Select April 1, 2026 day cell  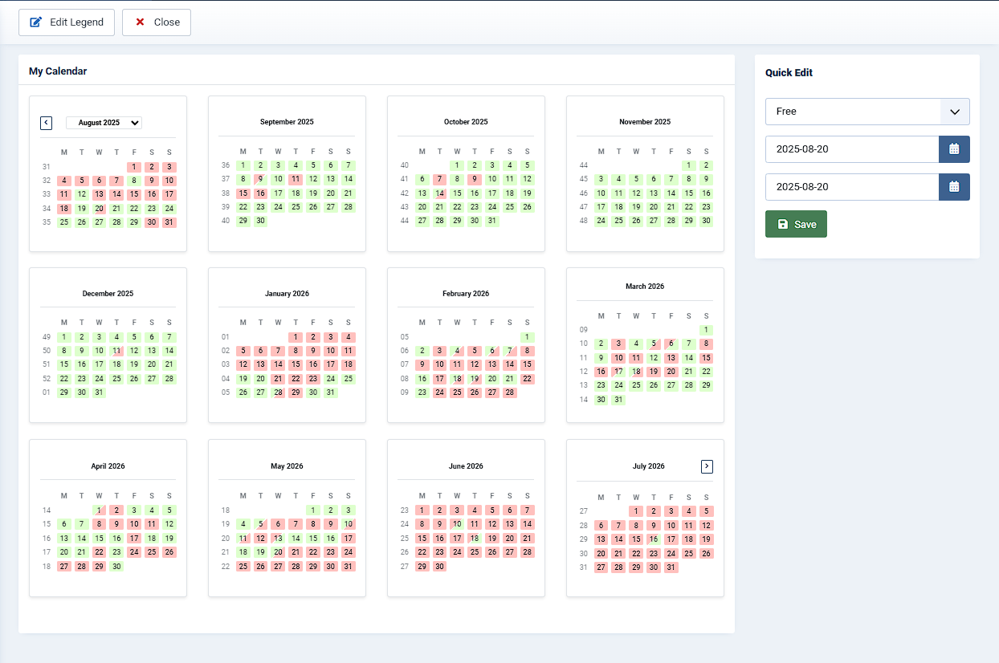click(99, 510)
